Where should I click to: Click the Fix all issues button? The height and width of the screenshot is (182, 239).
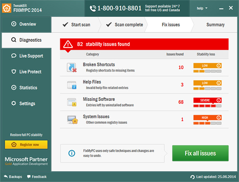point(200,153)
